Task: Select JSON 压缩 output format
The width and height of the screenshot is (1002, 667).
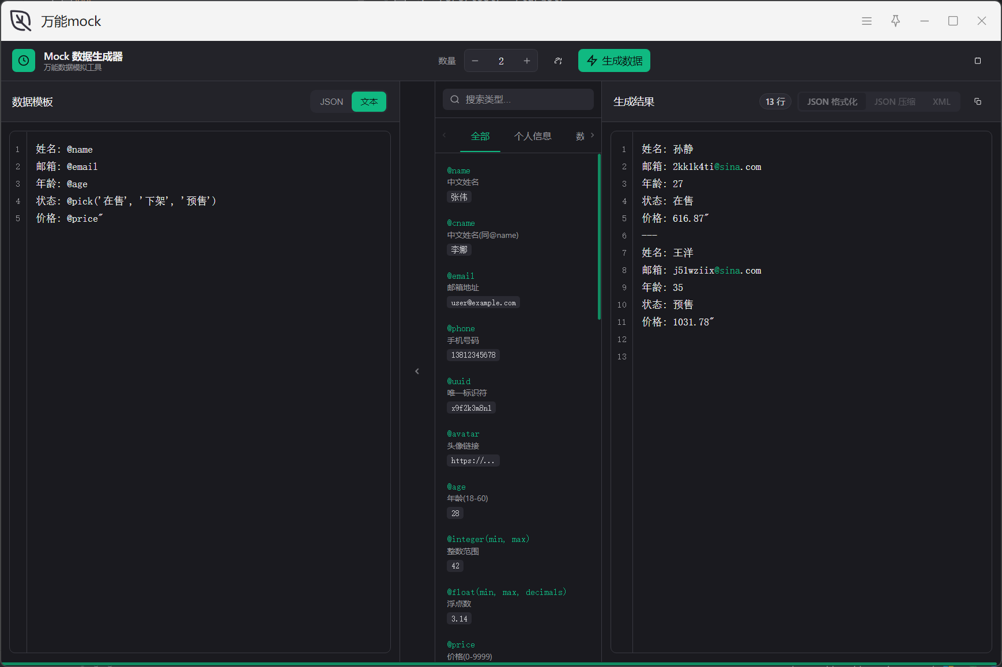Action: (x=895, y=101)
